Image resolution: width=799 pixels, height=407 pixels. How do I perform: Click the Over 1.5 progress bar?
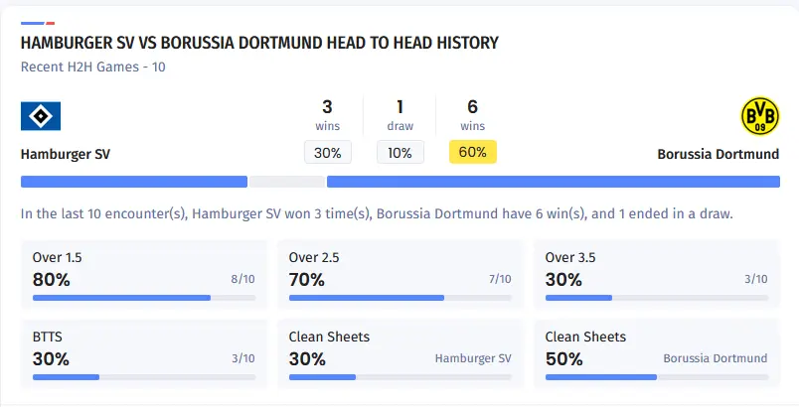[144, 297]
